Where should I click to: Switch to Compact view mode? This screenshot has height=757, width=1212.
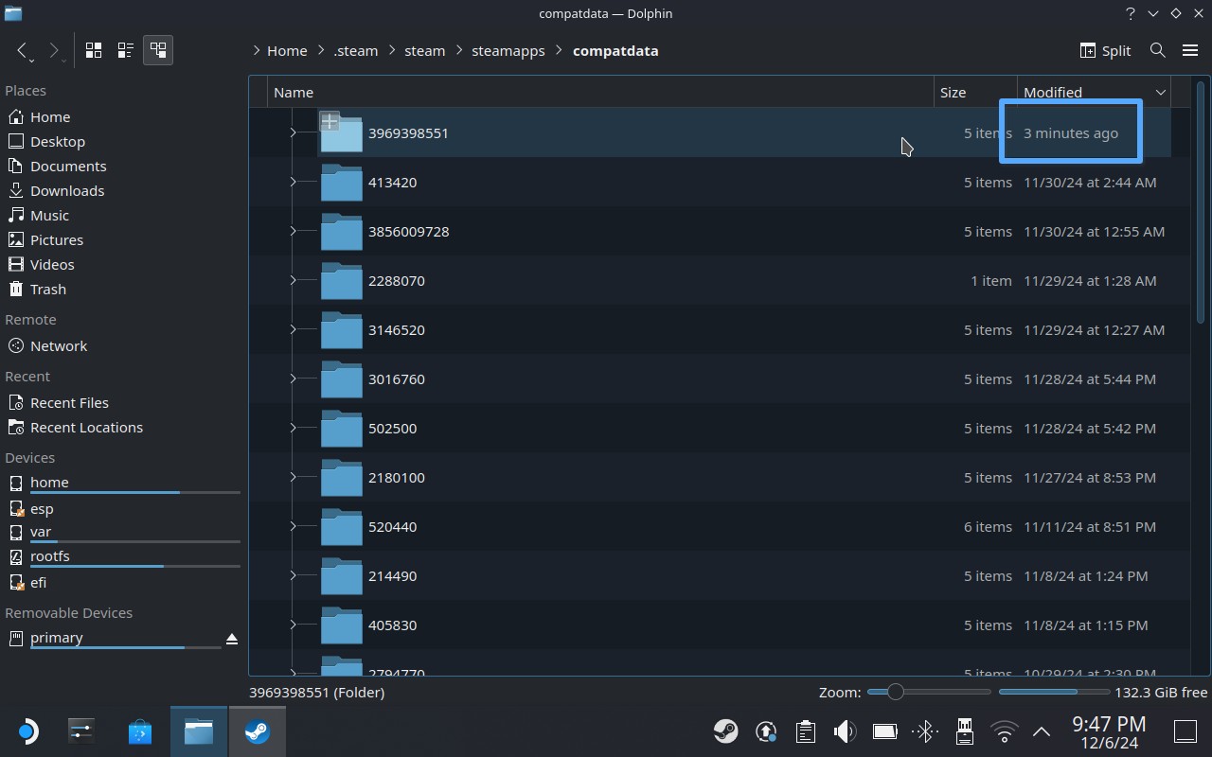click(125, 50)
